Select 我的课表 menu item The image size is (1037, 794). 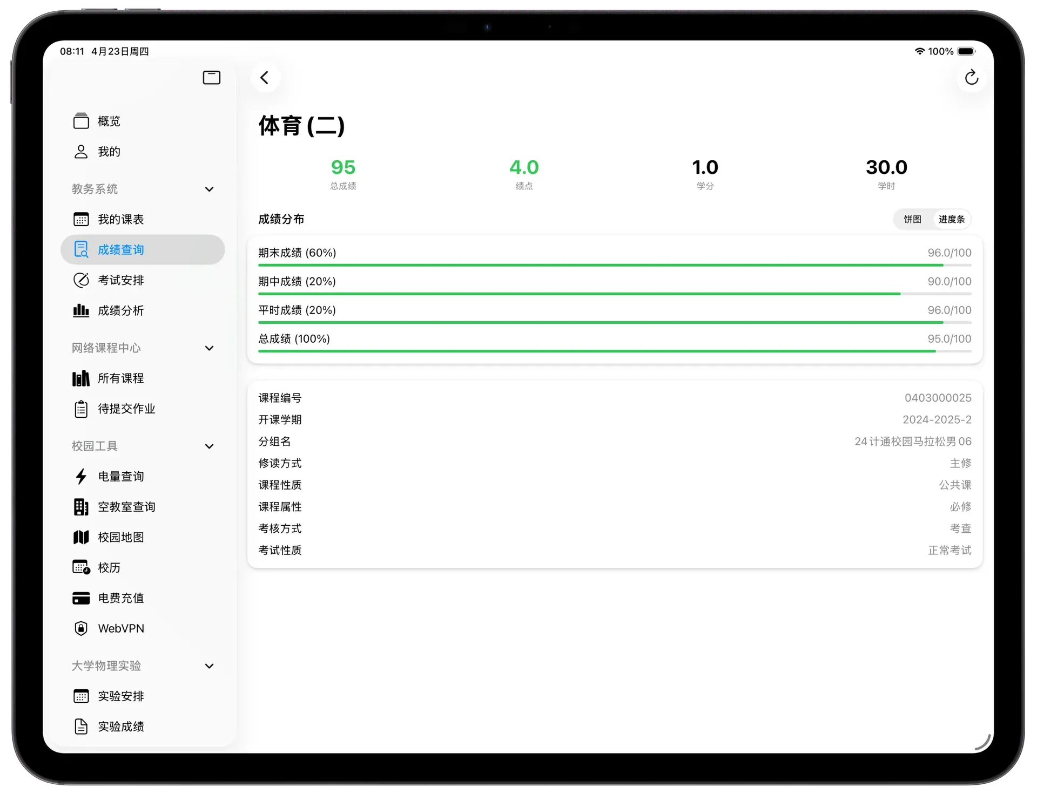(143, 219)
